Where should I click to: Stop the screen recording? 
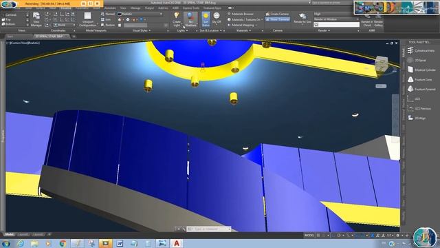click(x=97, y=3)
